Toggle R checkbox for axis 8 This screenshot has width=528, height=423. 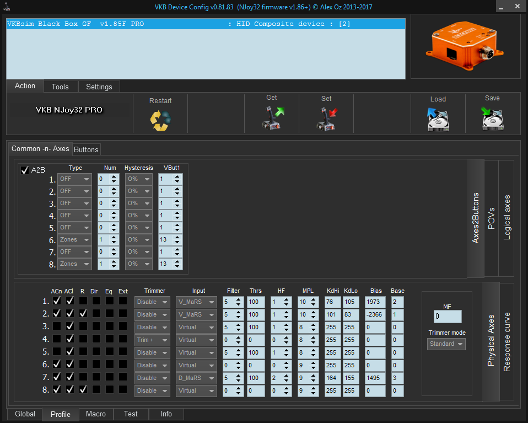(x=83, y=389)
